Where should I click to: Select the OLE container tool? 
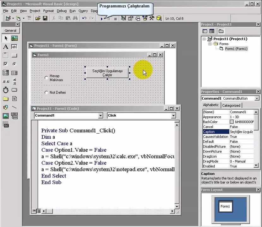point(6,124)
